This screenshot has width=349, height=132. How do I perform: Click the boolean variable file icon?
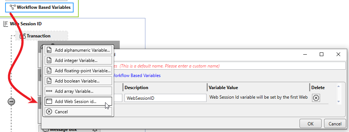pyautogui.click(x=49, y=81)
